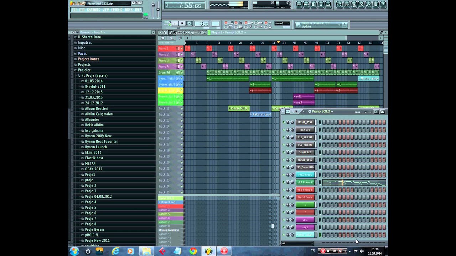Open the Help question-mark icon
The image size is (456, 256).
(383, 5)
